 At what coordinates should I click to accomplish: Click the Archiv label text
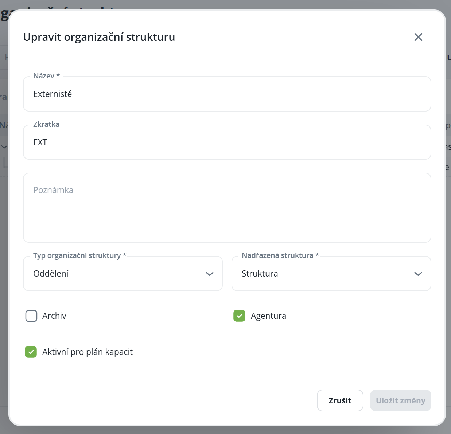[x=54, y=316]
